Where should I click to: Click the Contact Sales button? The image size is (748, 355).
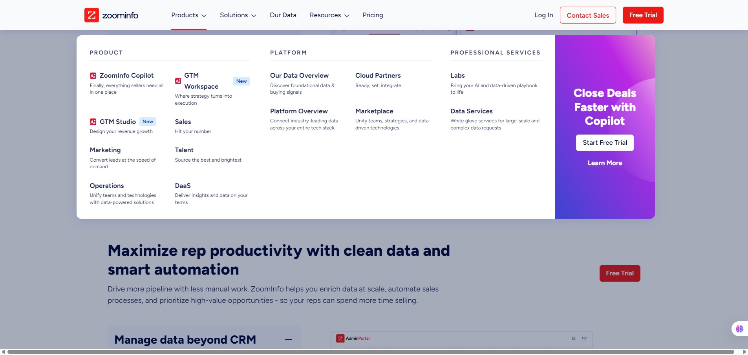[588, 15]
